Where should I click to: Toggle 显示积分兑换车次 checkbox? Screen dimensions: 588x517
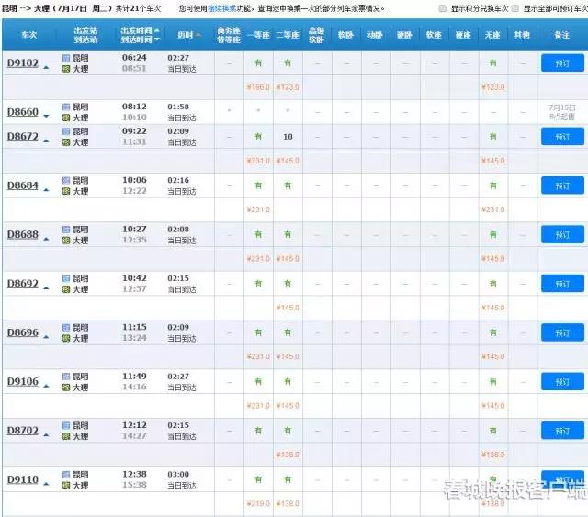[443, 8]
